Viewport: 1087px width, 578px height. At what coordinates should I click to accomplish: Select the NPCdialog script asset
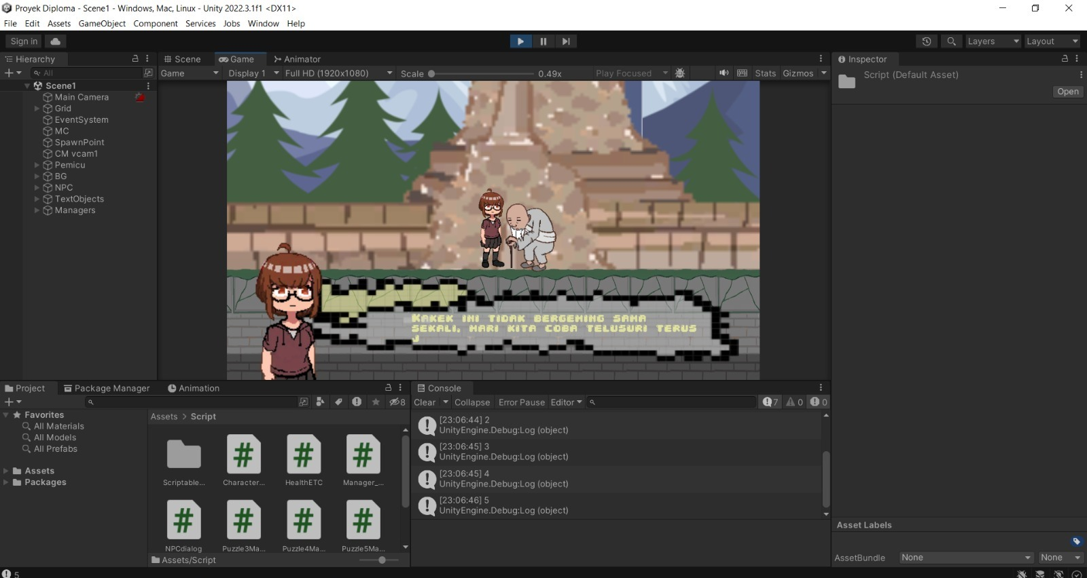point(183,526)
